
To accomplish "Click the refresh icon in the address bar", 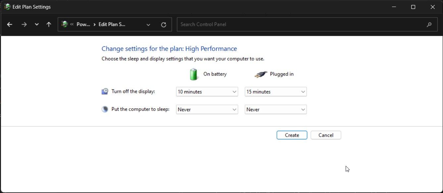I will click(164, 24).
